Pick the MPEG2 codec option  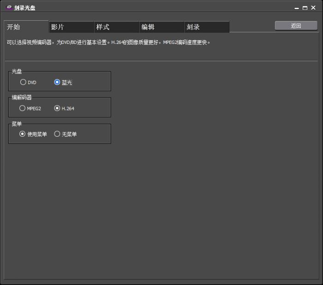23,108
